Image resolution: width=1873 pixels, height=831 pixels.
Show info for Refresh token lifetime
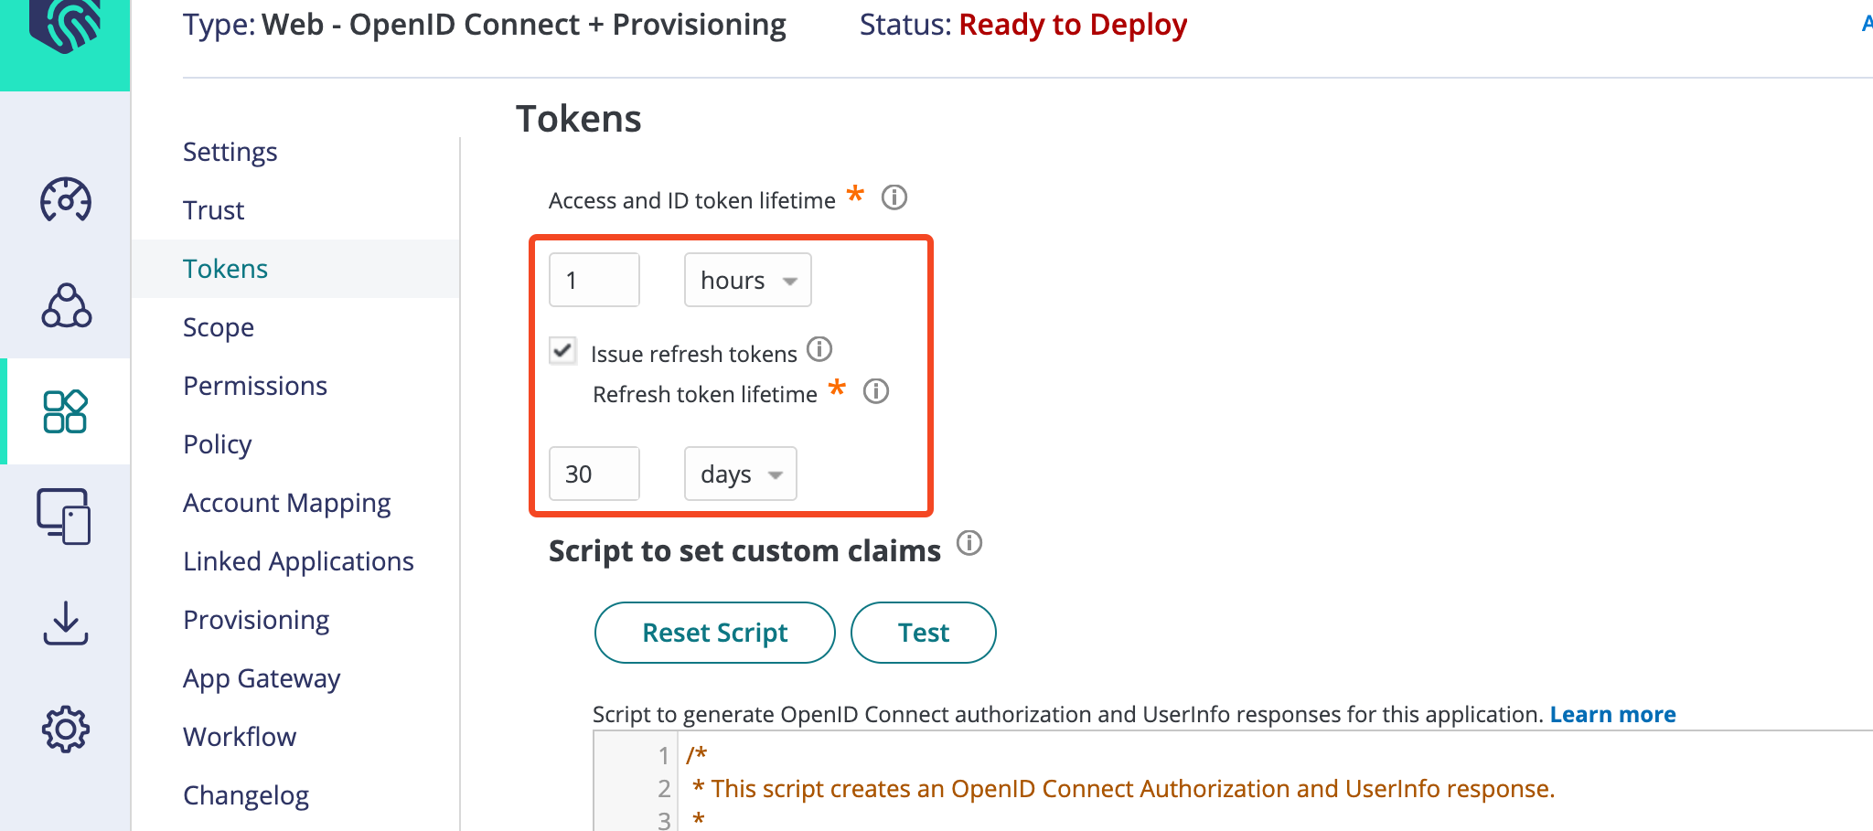[876, 391]
